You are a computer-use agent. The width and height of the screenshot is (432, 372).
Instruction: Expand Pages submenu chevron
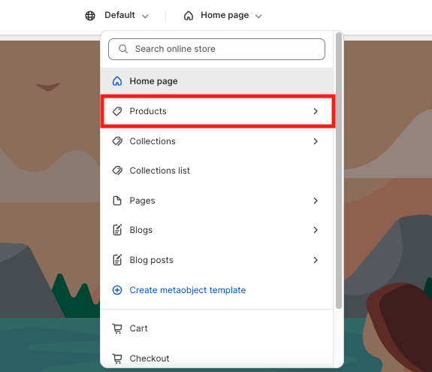316,201
